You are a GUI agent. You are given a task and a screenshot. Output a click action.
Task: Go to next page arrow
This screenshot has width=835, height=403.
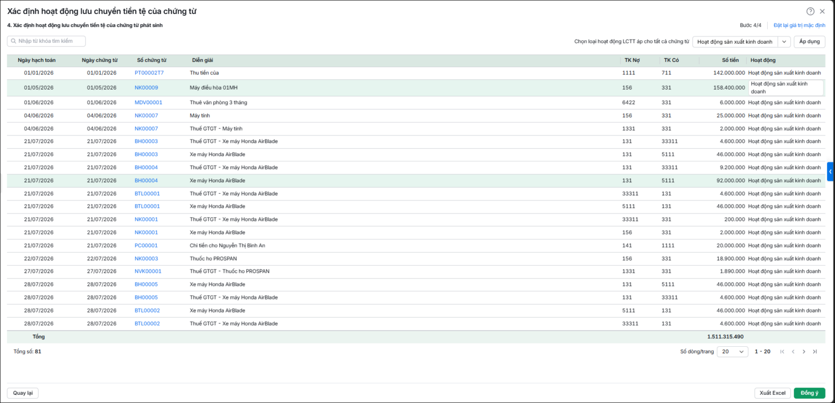tap(804, 351)
